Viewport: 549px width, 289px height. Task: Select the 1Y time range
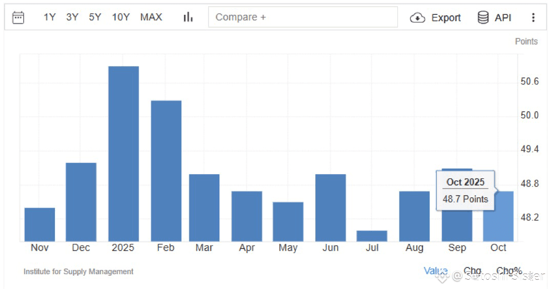tap(49, 17)
